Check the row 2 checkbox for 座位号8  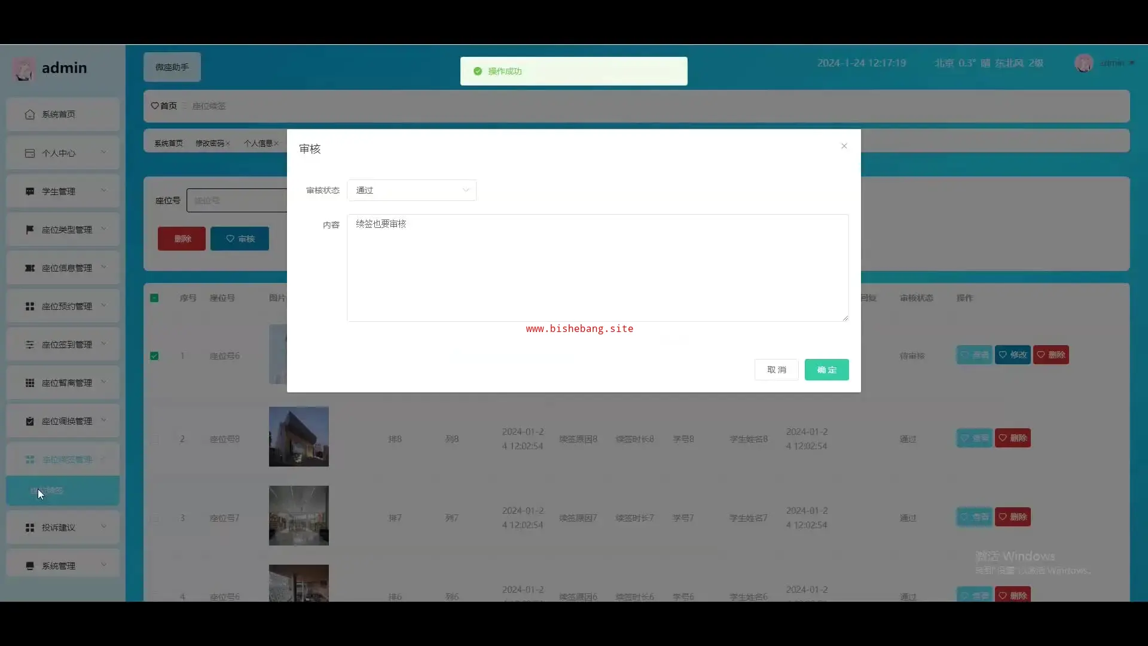point(154,439)
